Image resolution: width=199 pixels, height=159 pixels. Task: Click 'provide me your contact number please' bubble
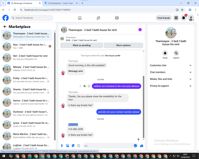(x=119, y=112)
